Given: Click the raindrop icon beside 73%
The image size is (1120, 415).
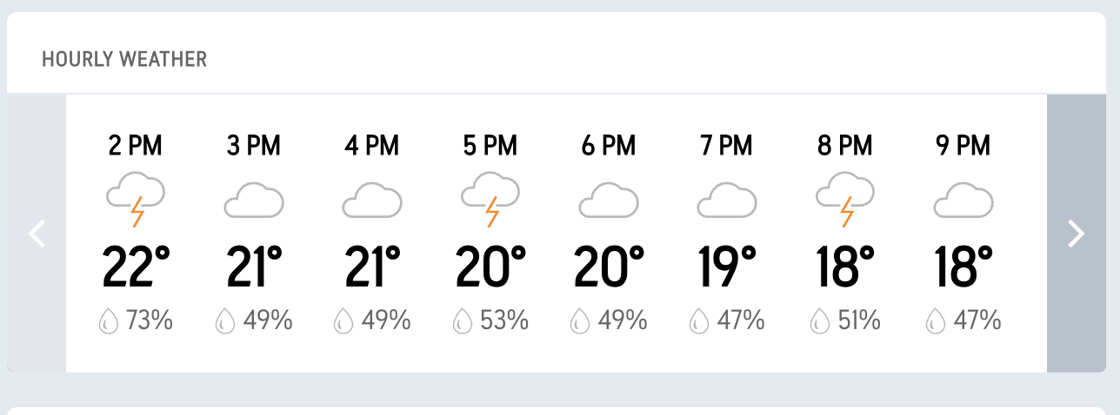Looking at the screenshot, I should pyautogui.click(x=108, y=322).
